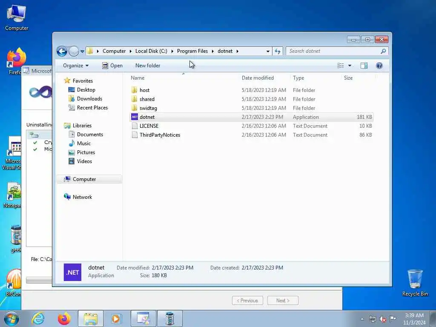This screenshot has width=436, height=327.
Task: Select Computer in the address breadcrumb
Action: point(114,51)
